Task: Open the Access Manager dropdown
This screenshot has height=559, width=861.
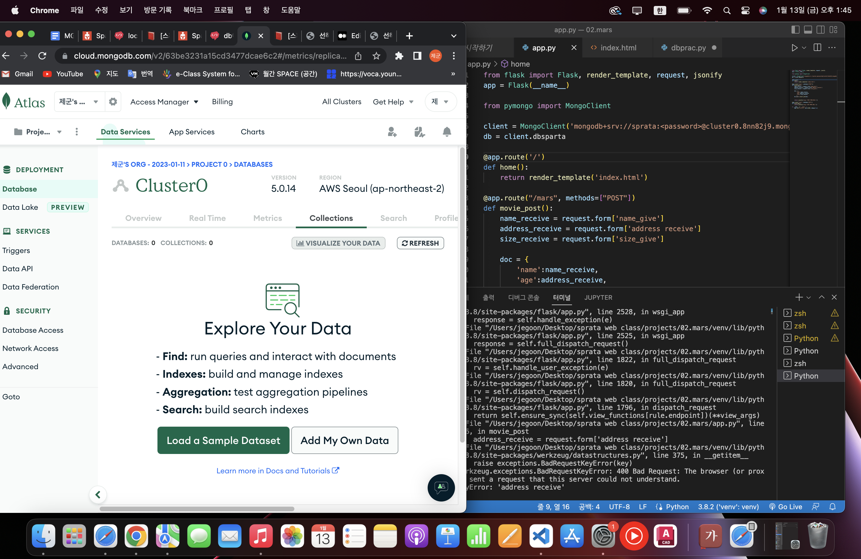Action: point(164,102)
